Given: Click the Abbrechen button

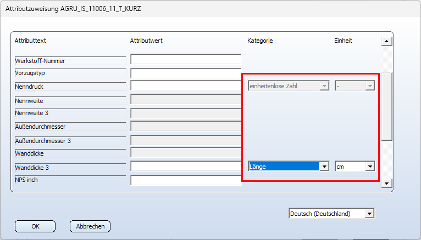Looking at the screenshot, I should click(90, 226).
